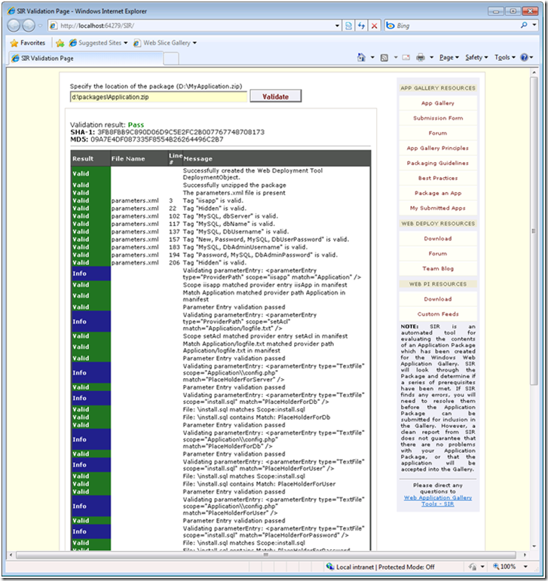Stop loading with the red X icon
Image resolution: width=548 pixels, height=581 pixels.
pyautogui.click(x=374, y=26)
